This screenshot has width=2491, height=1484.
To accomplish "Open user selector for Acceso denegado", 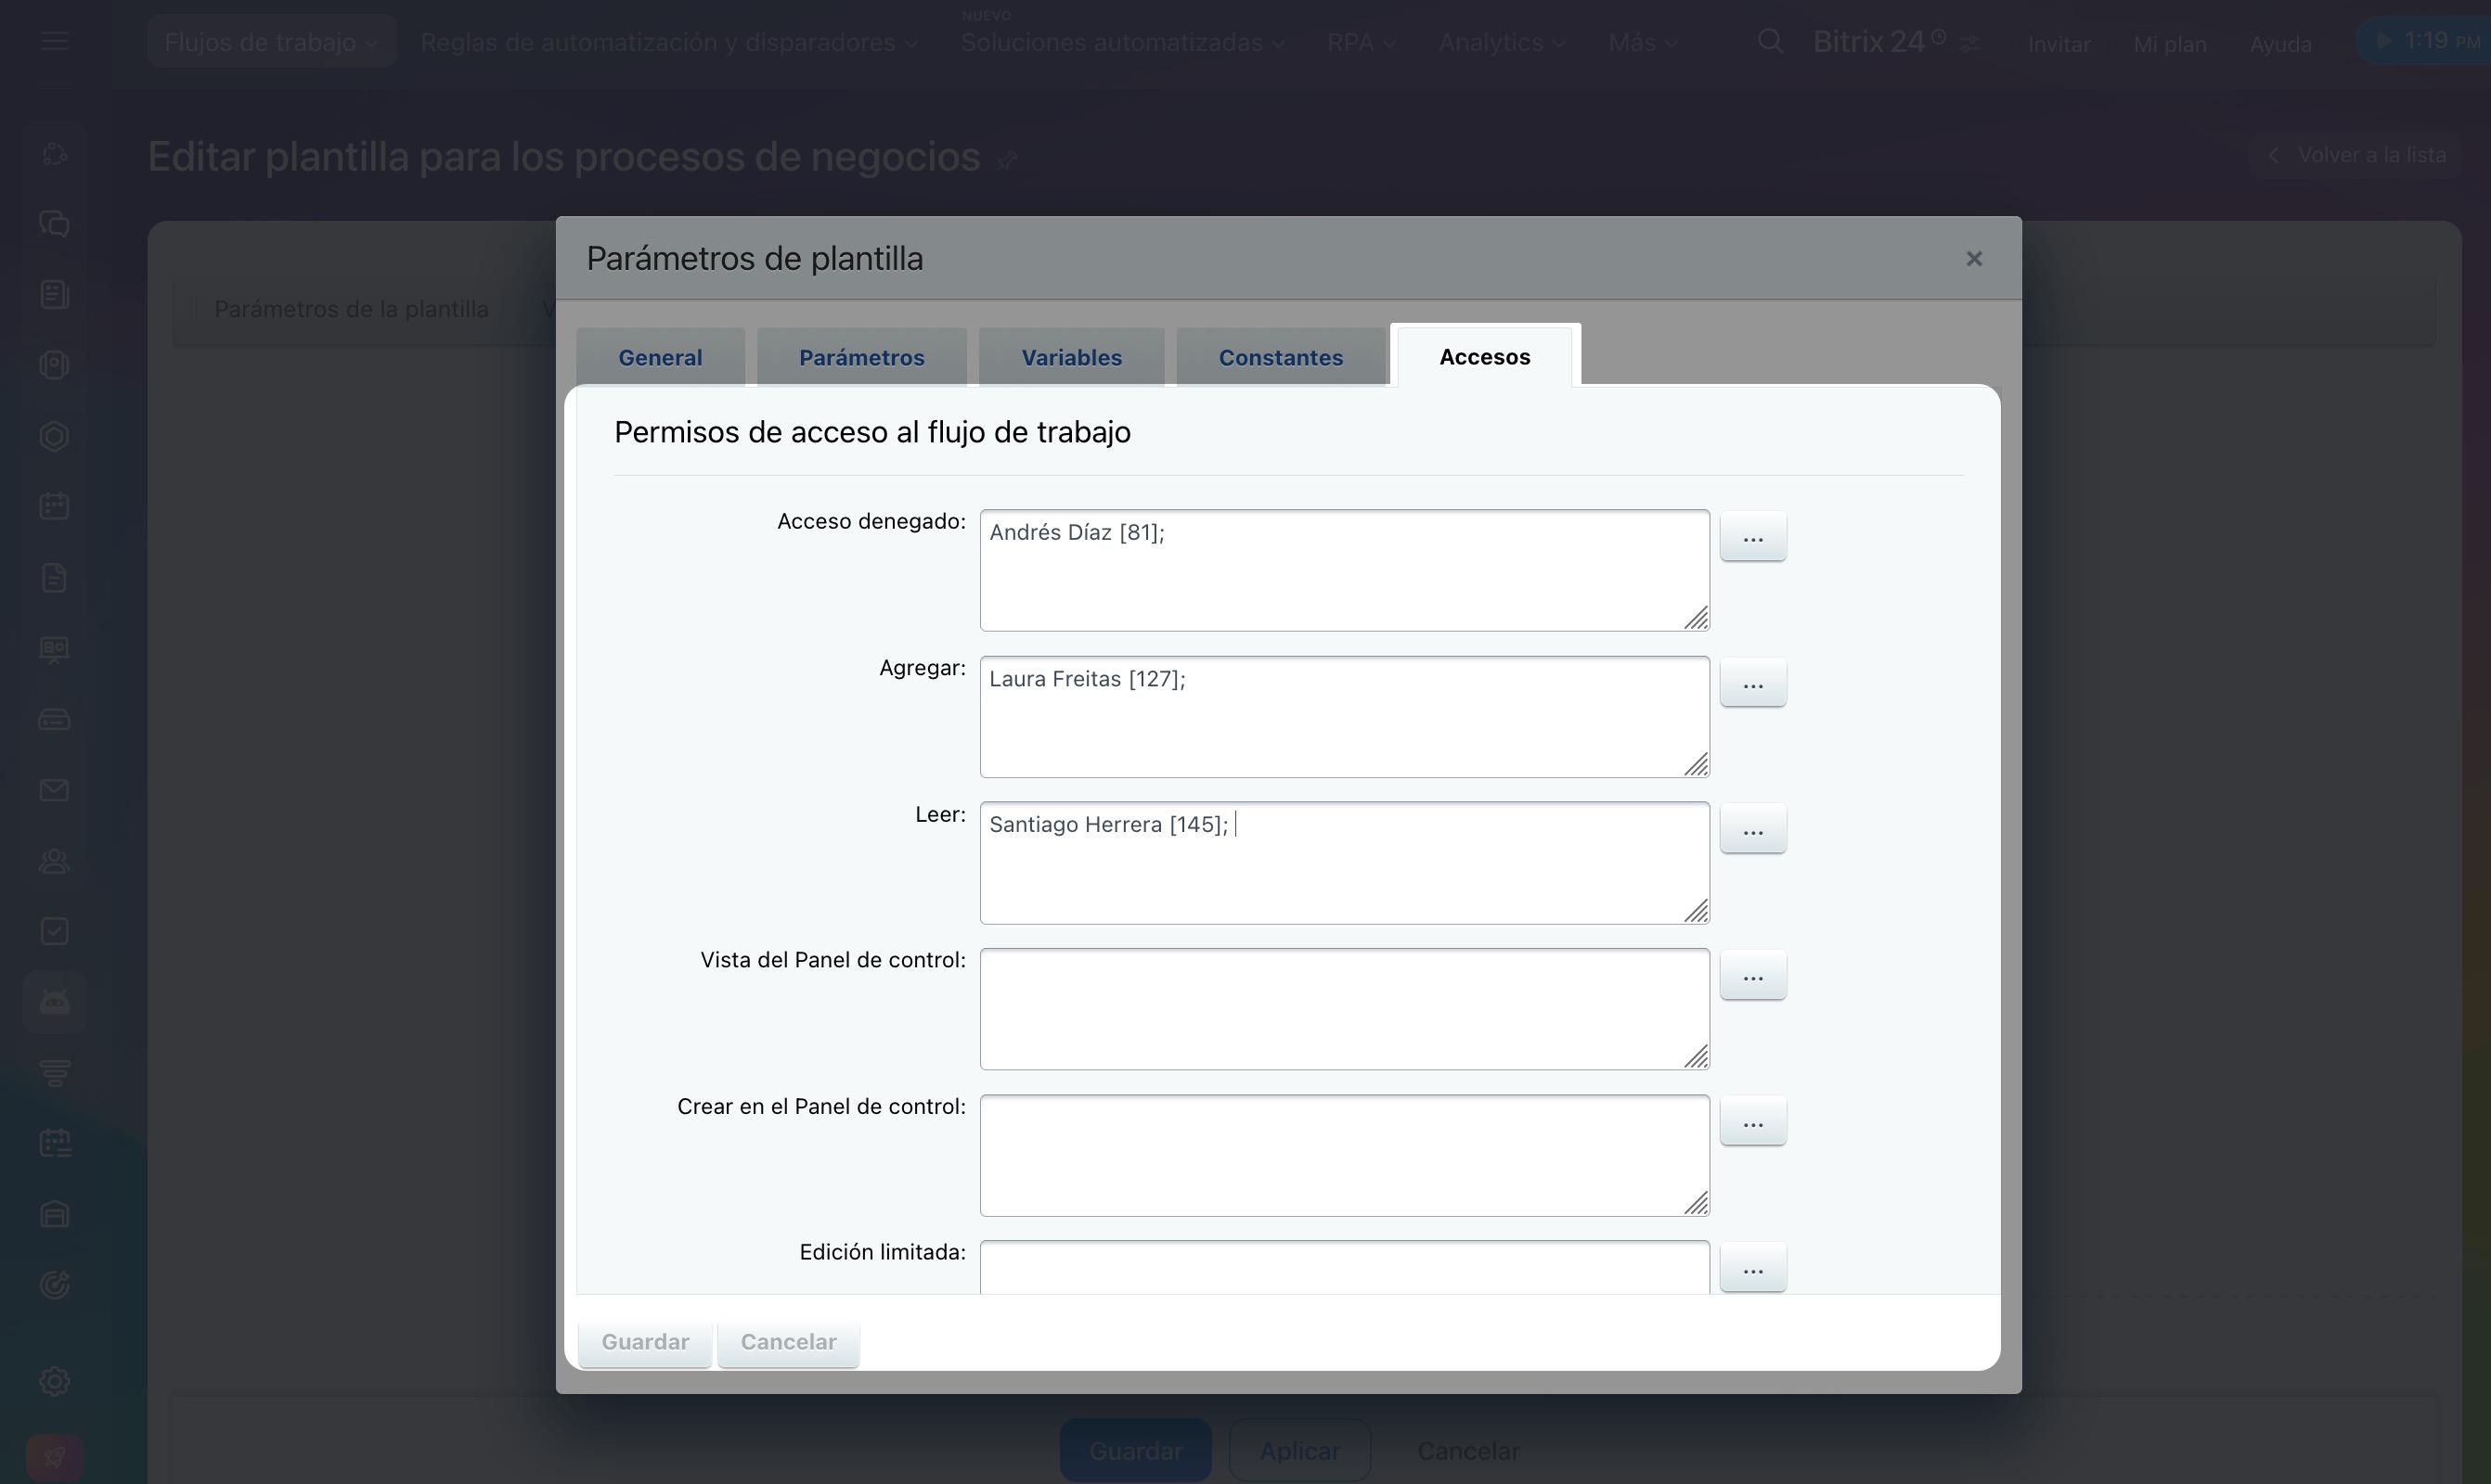I will pyautogui.click(x=1751, y=538).
